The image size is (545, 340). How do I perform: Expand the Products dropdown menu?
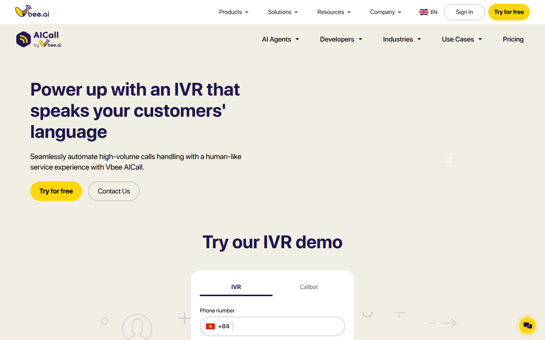coord(234,12)
